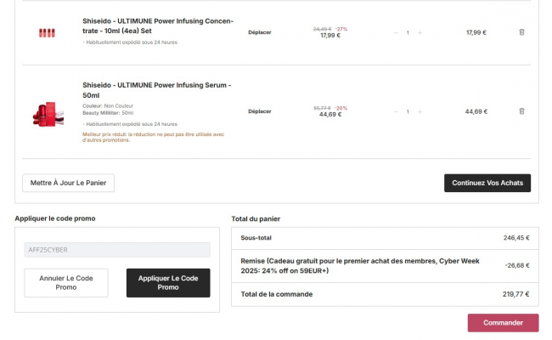
Task: Decrease quantity of the Concentrate 10ml set
Action: pos(395,32)
